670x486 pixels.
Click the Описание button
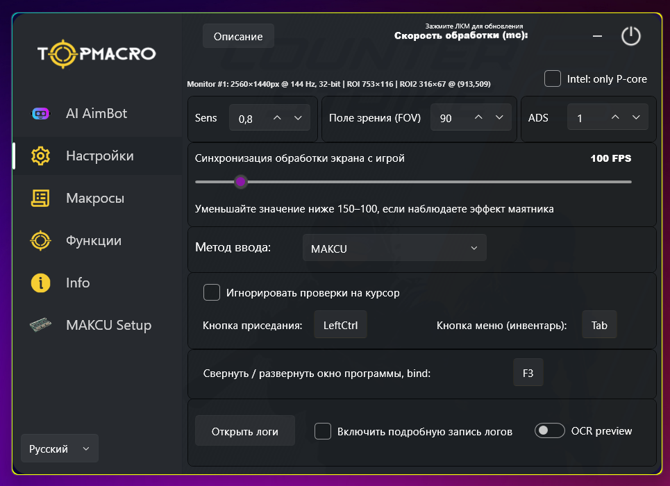[x=238, y=36]
